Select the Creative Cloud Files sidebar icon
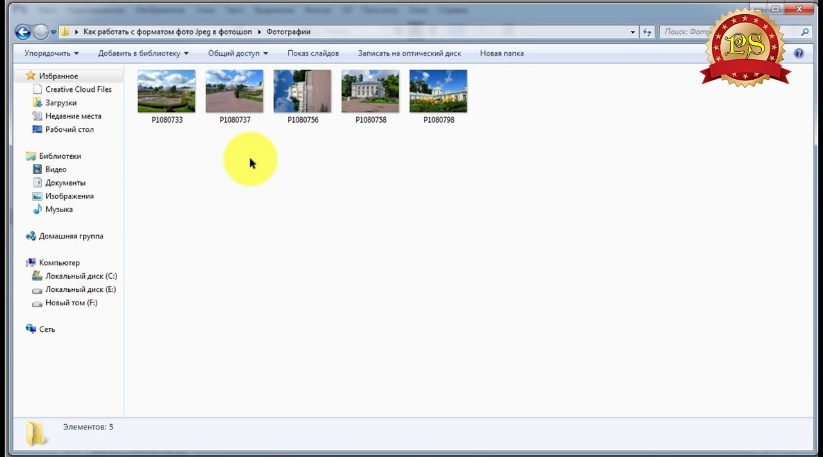The image size is (823, 457). pos(37,89)
